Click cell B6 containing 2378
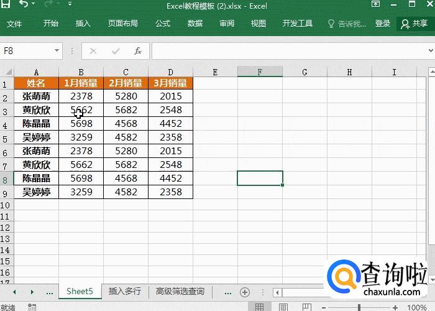 (81, 151)
